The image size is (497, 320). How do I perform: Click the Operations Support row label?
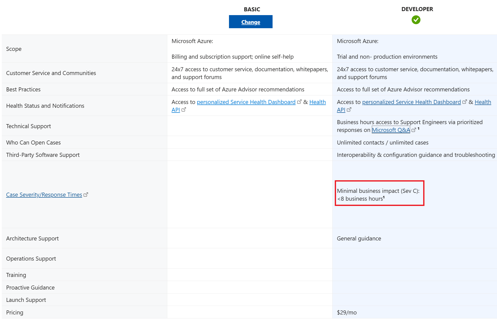coord(31,259)
